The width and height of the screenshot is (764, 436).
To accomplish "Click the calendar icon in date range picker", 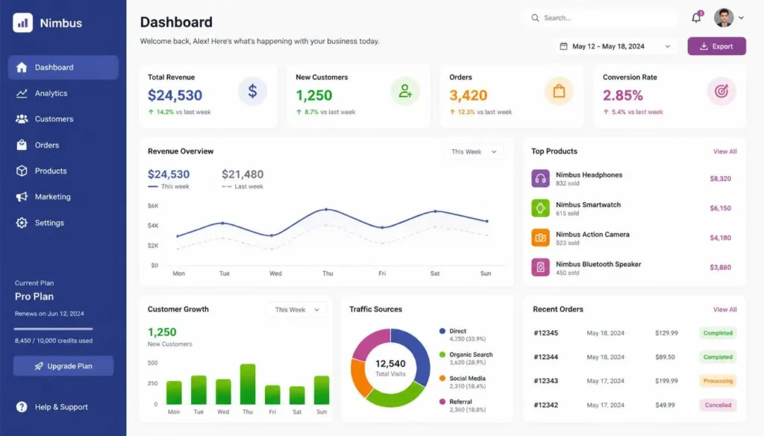I will pyautogui.click(x=563, y=46).
